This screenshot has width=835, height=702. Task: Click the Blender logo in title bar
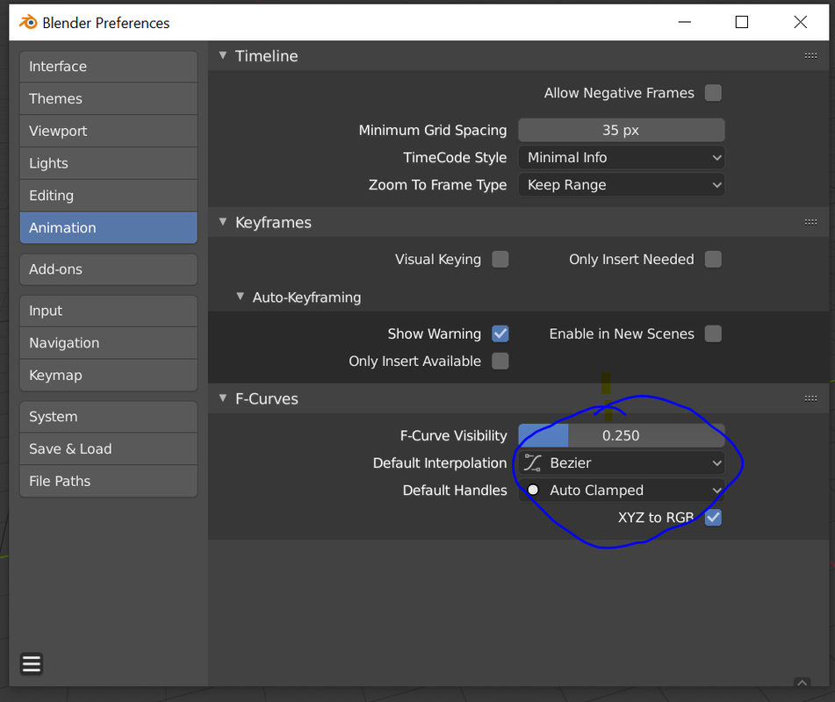pyautogui.click(x=28, y=22)
